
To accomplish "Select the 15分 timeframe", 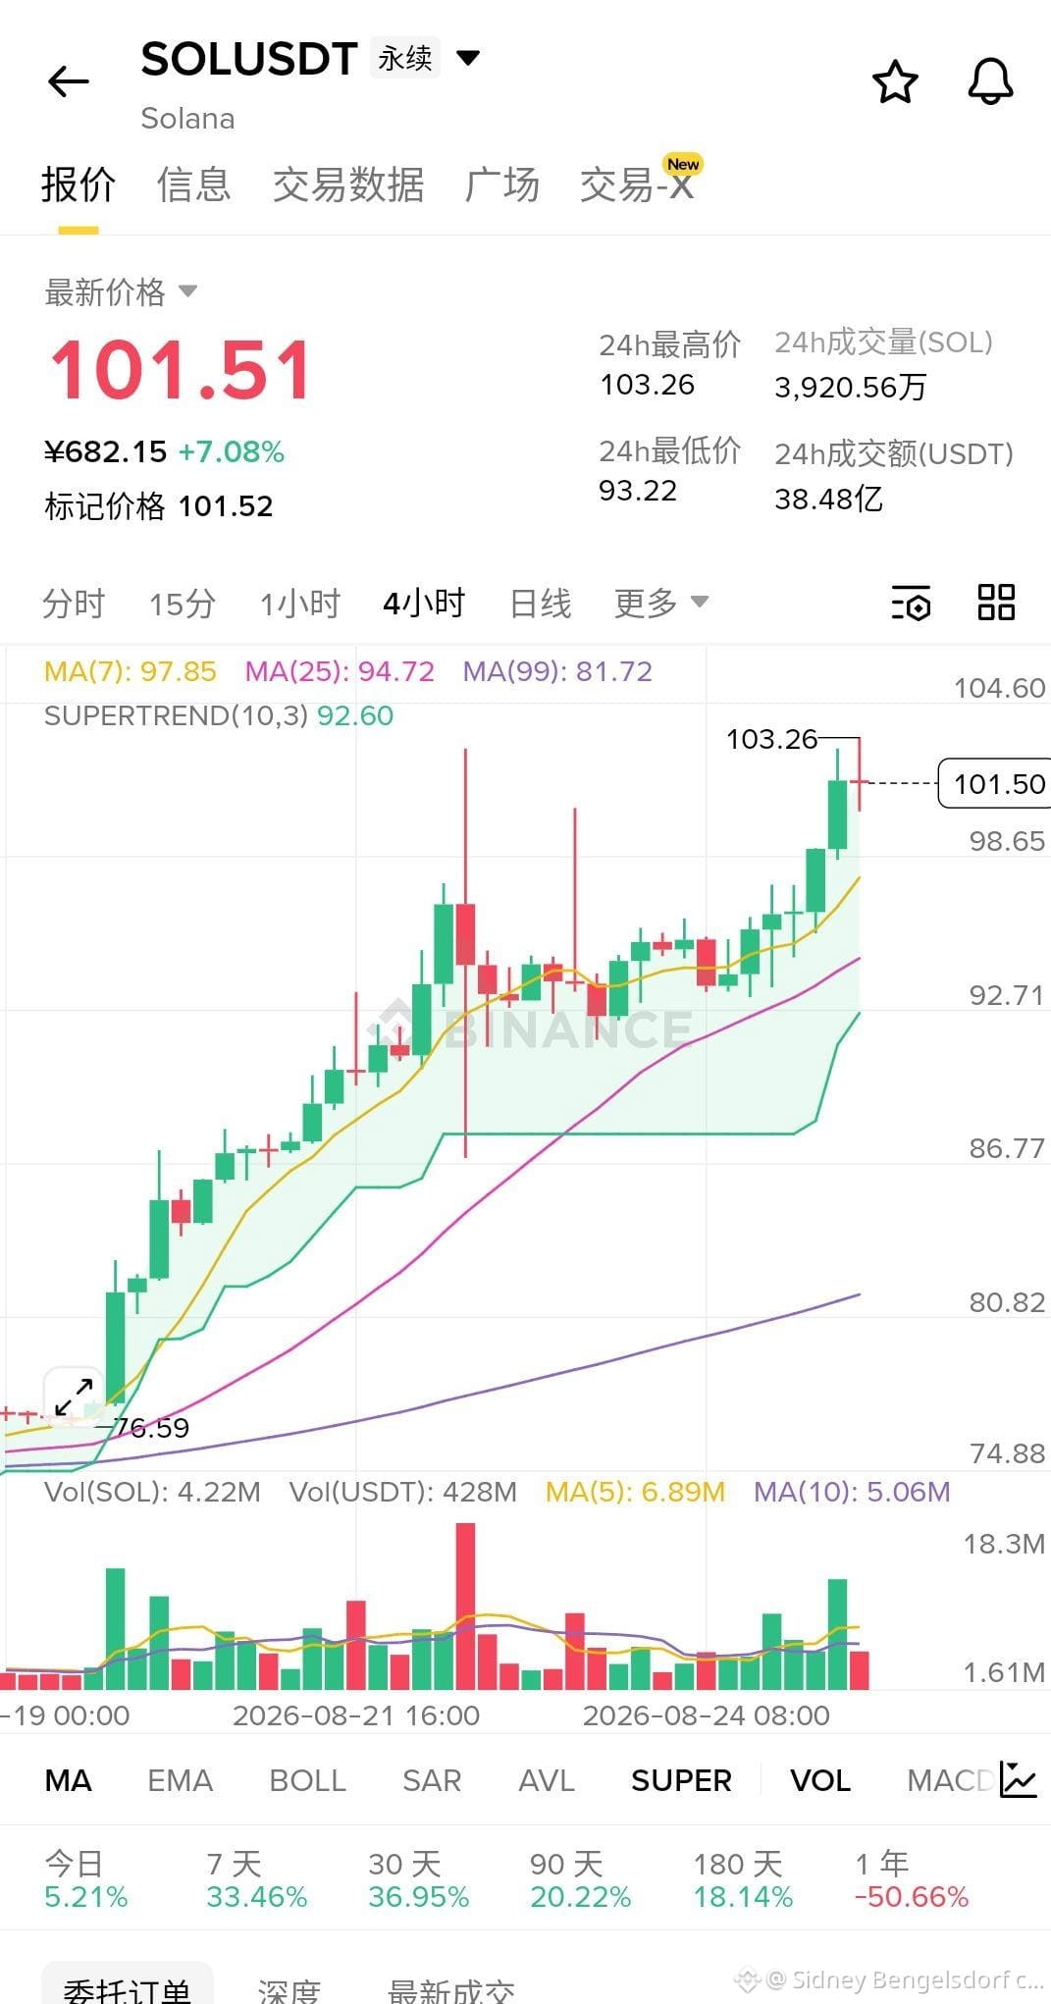I will click(x=182, y=603).
